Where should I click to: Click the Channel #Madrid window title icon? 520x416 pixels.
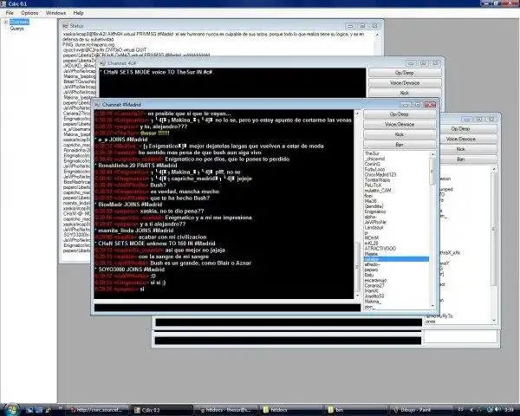(x=97, y=105)
